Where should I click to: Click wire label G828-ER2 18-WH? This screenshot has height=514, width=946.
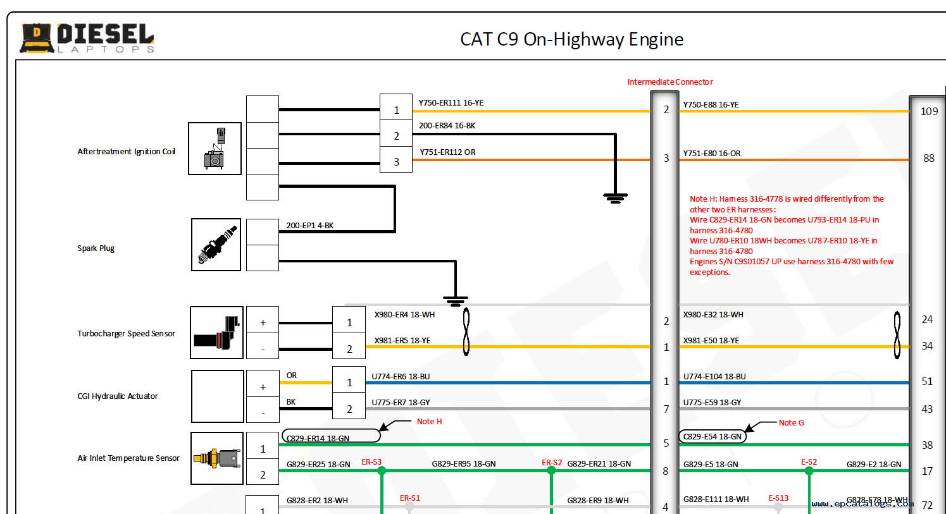[317, 500]
